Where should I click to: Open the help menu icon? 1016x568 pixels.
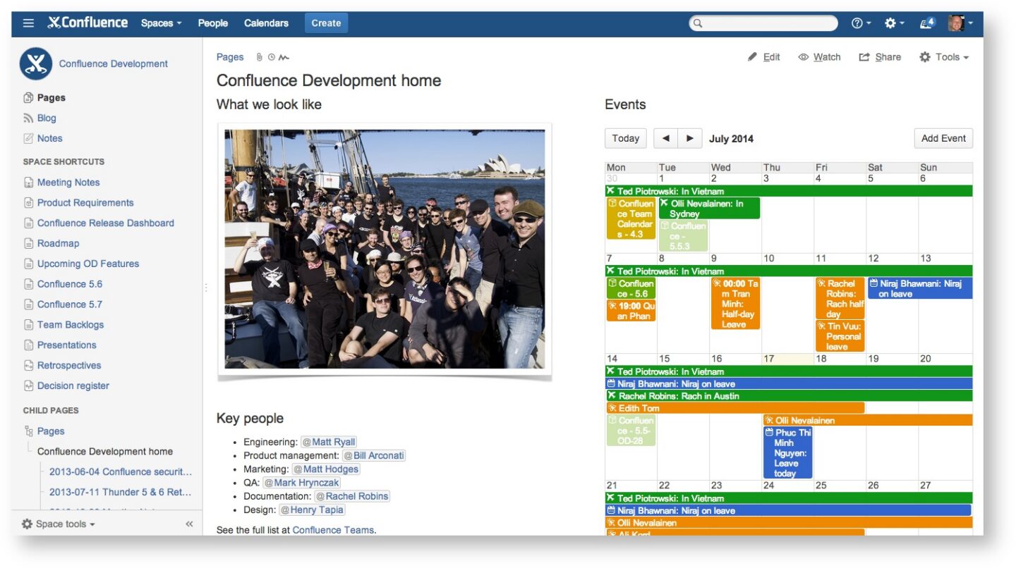tap(861, 23)
